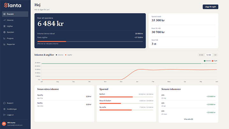Select the 12 mån chart range
Viewport: 229px width, 129px height.
point(209,55)
